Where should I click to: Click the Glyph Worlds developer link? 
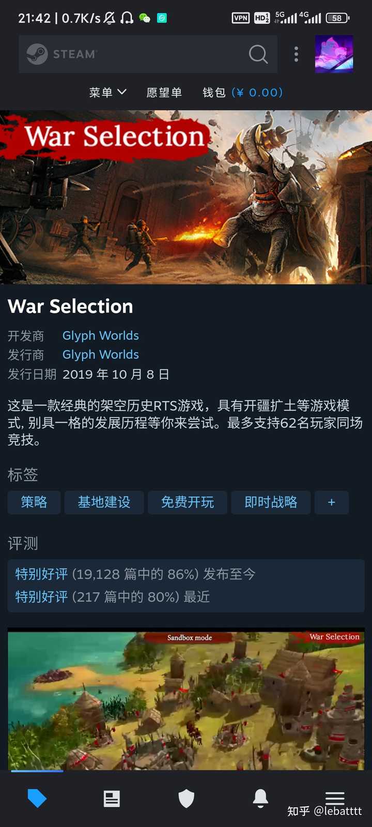point(101,335)
